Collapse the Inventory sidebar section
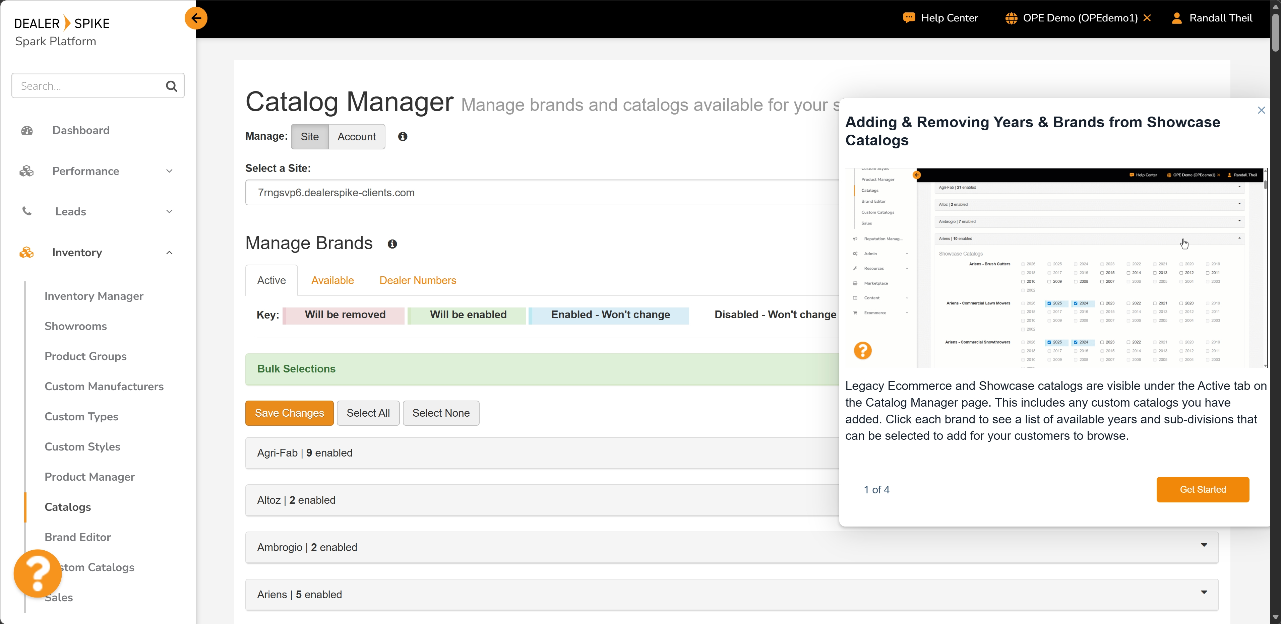 [x=169, y=253]
